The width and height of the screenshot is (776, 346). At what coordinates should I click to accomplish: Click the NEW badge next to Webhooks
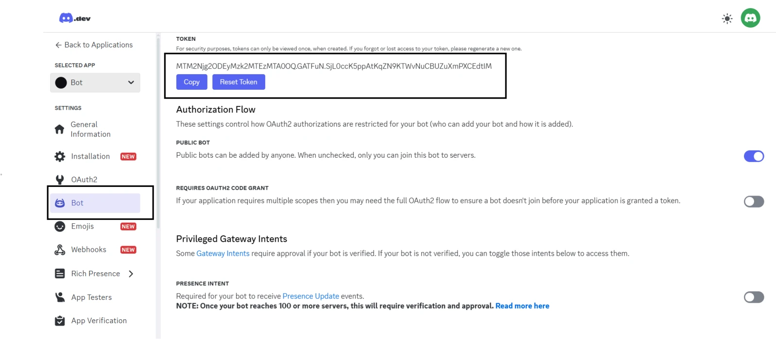click(128, 249)
